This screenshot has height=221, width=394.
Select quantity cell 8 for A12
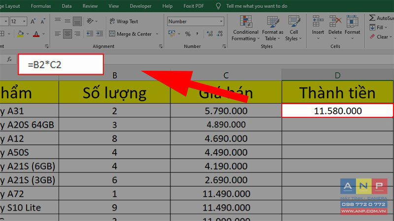point(115,138)
